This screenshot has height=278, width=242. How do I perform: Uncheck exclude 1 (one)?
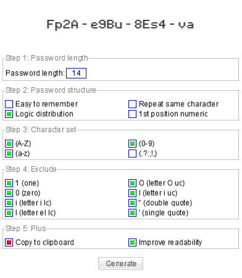point(9,183)
